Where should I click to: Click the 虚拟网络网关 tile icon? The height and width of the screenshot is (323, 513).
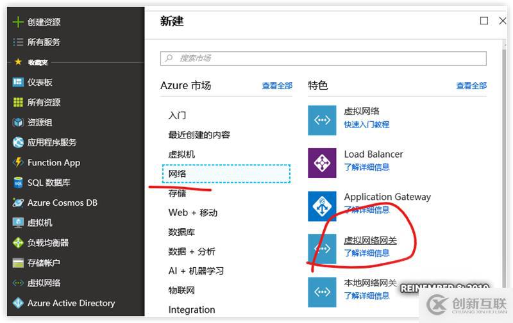tap(322, 249)
